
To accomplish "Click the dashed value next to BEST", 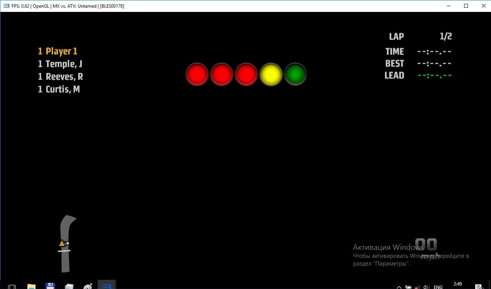I will click(434, 63).
